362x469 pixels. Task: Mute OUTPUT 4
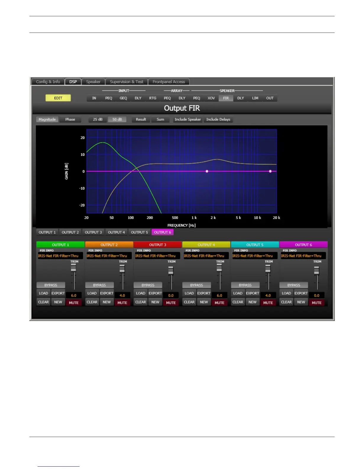(219, 303)
